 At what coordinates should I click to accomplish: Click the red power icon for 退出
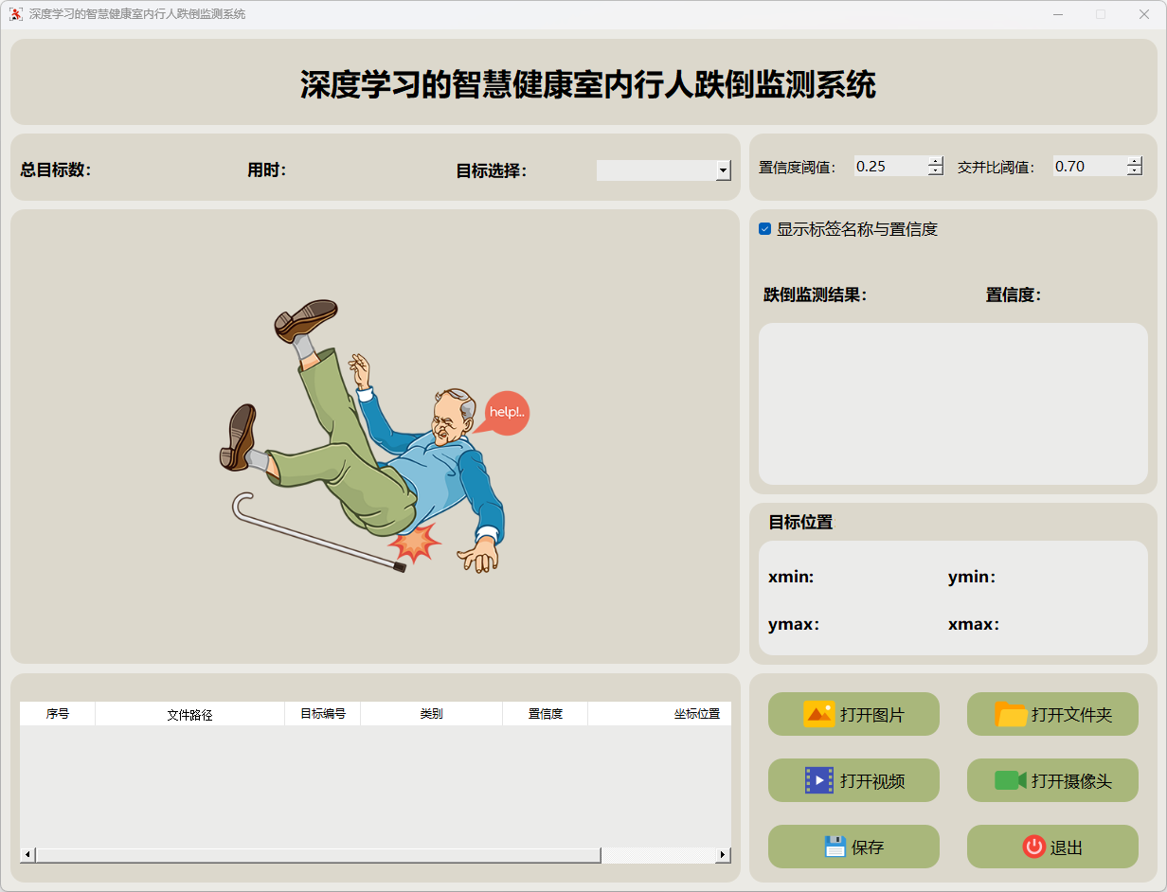tap(1033, 847)
